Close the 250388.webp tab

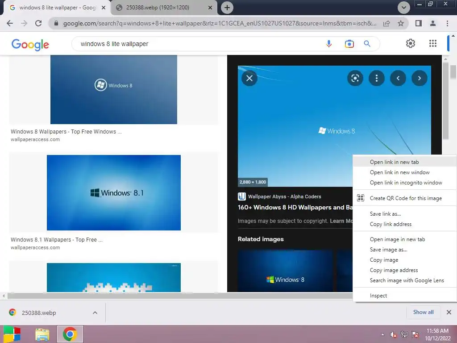(210, 8)
